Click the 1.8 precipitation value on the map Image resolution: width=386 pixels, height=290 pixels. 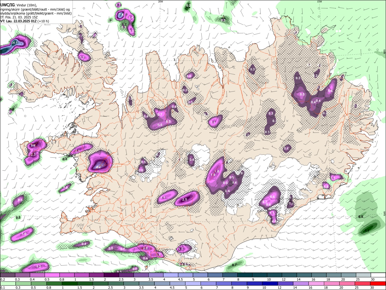[159, 255]
